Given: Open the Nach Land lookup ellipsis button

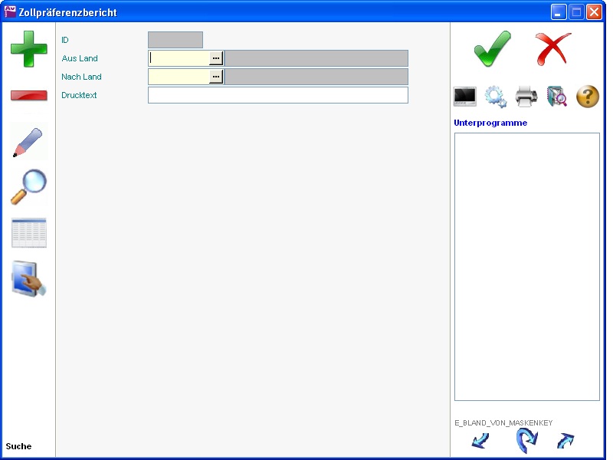Looking at the screenshot, I should point(216,77).
